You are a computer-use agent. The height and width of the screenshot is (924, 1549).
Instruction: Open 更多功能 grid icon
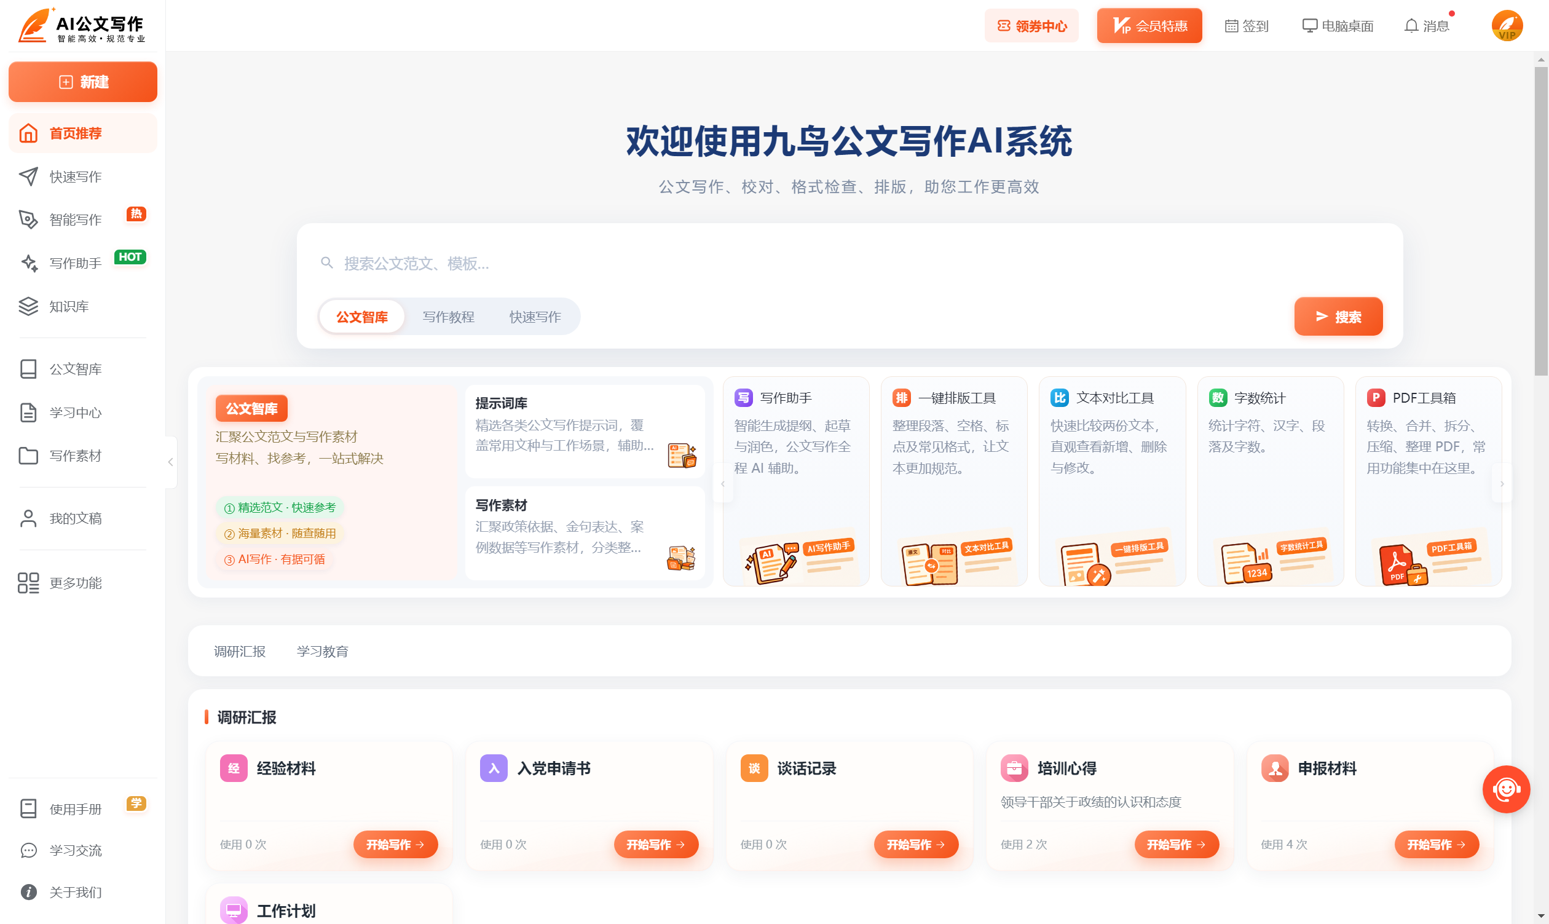click(28, 583)
